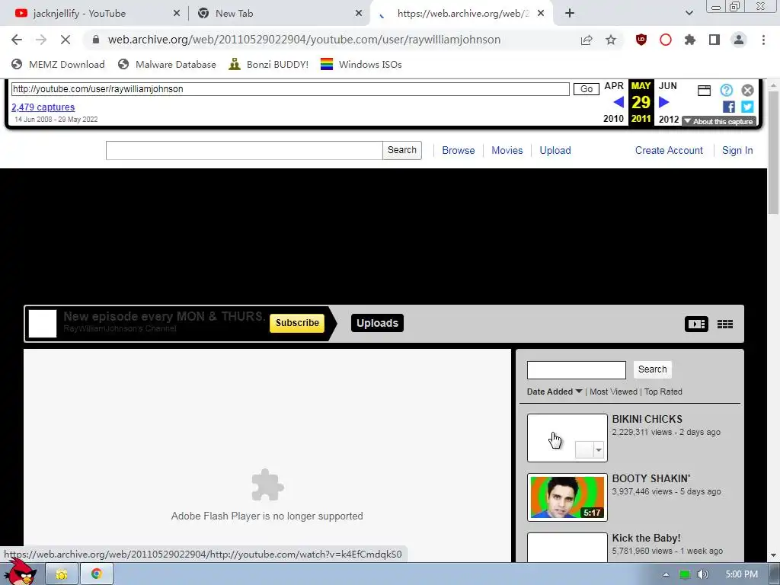
Task: Close the jacknjellify YouTube tab
Action: (x=177, y=14)
